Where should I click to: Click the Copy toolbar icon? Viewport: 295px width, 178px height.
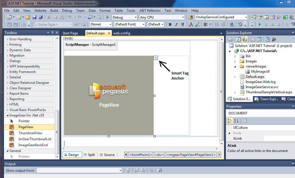tap(55, 17)
